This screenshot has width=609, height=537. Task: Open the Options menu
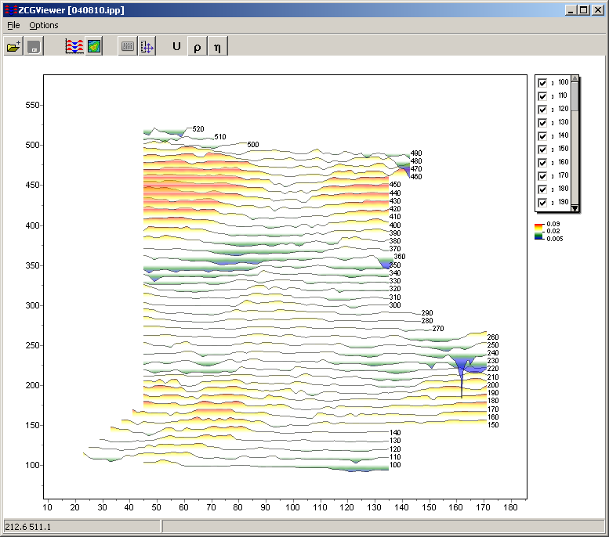tap(44, 25)
